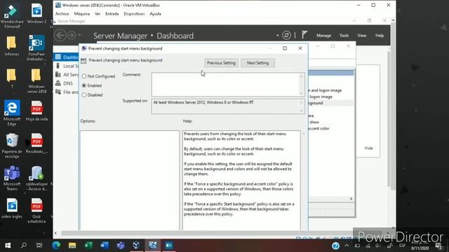Open Microsoft Edge desktop shortcut
Image resolution: width=449 pixels, height=252 pixels.
(12, 113)
